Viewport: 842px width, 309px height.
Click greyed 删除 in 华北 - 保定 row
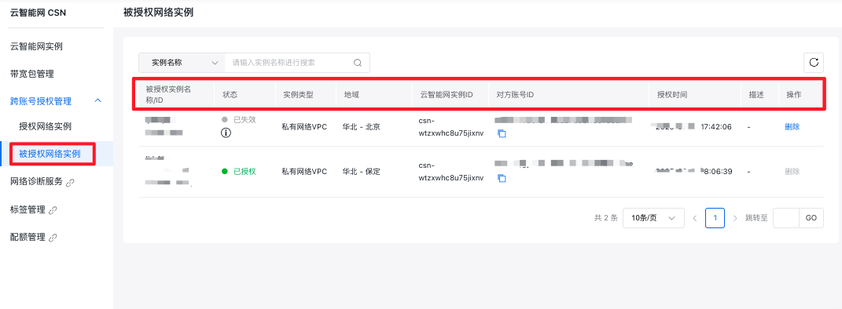click(x=792, y=172)
